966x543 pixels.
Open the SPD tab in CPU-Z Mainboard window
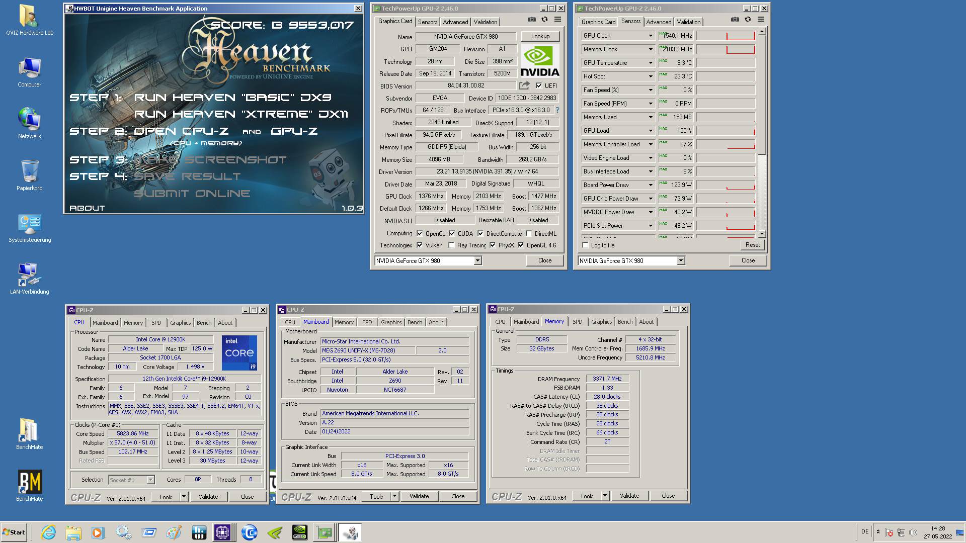click(367, 322)
